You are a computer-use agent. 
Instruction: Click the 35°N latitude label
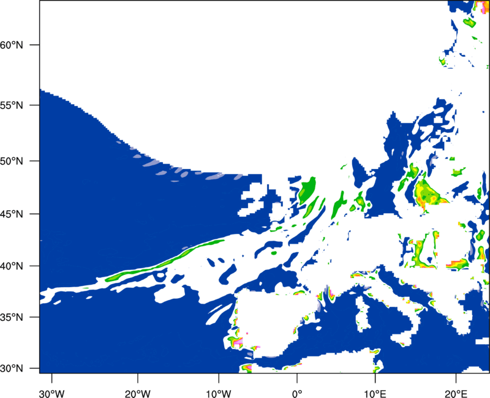12,317
